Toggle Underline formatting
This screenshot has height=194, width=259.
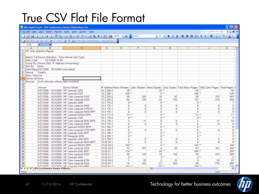177,36
